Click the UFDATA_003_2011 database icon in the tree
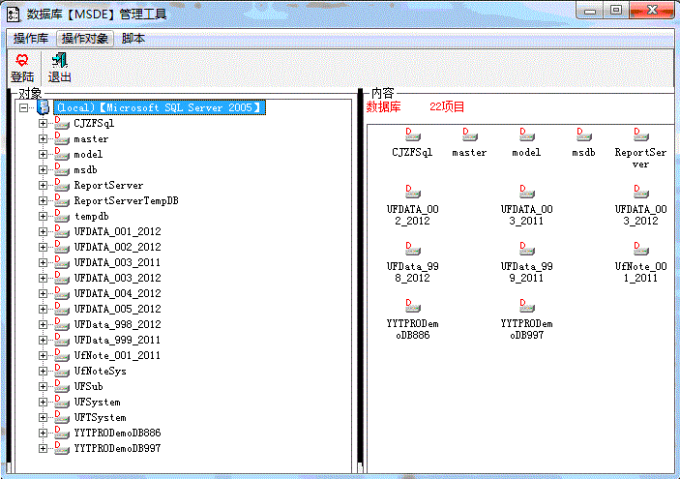Image resolution: width=680 pixels, height=479 pixels. click(62, 262)
